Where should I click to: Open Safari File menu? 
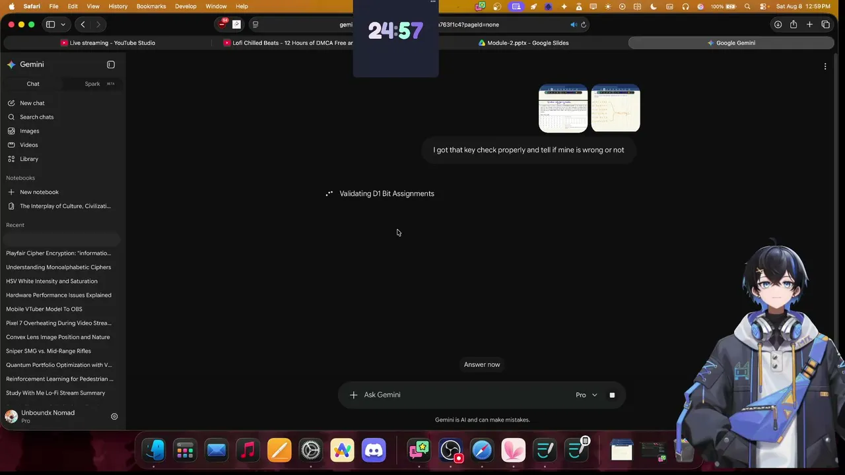click(x=53, y=7)
